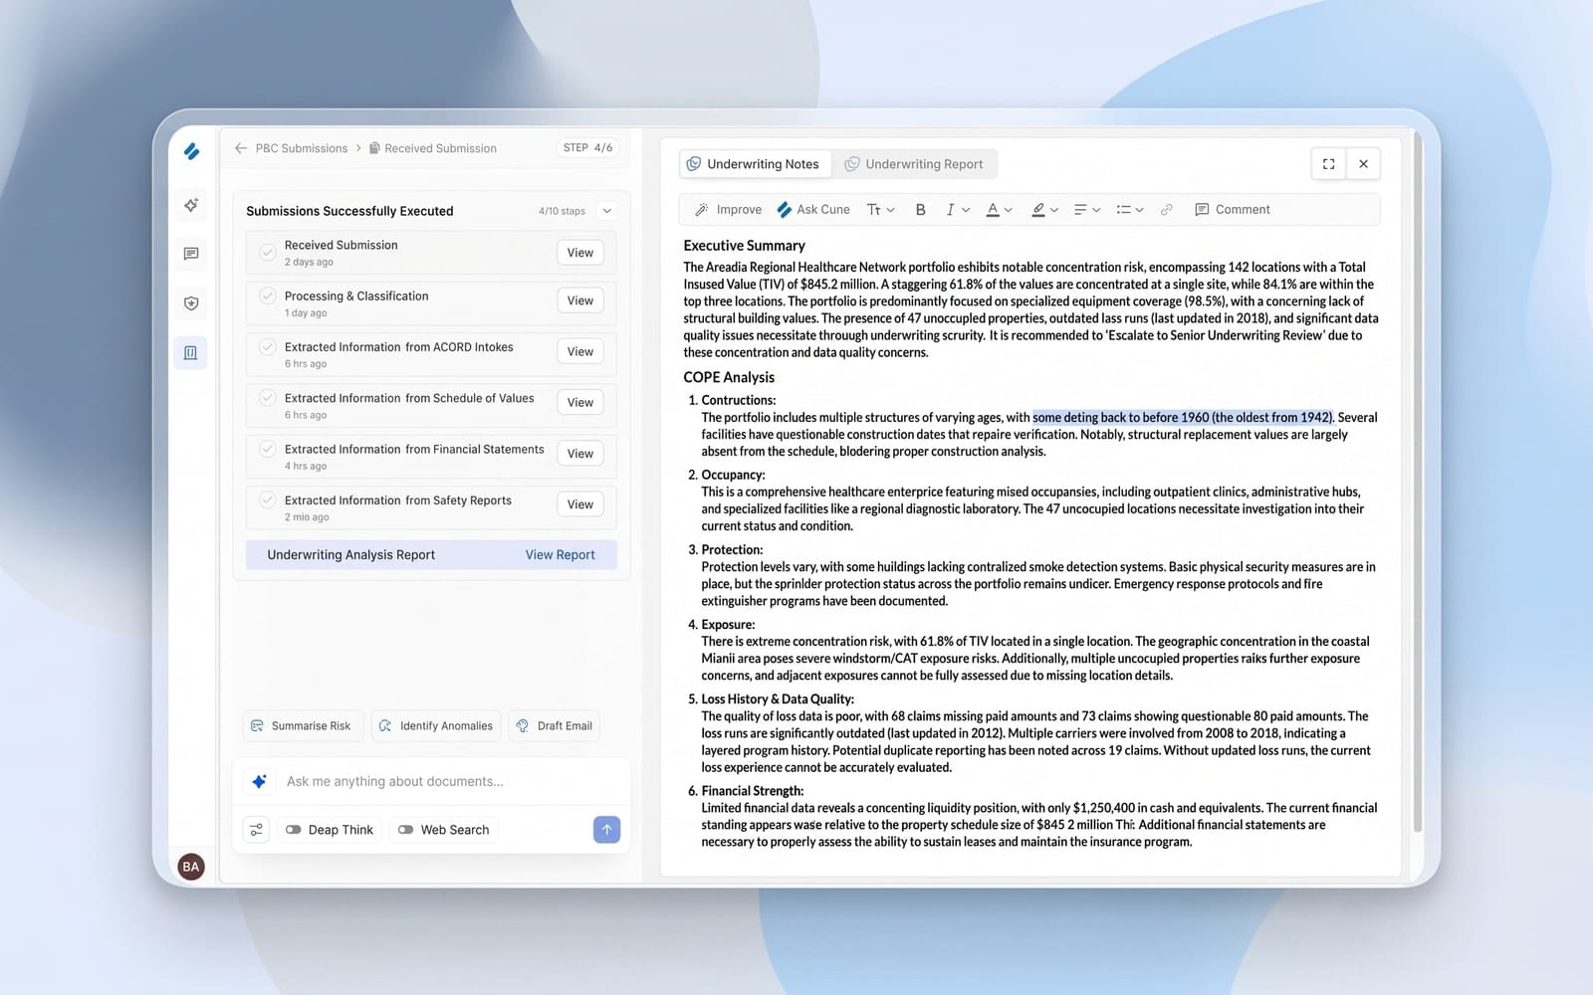Toggle the Web Search switch
This screenshot has width=1593, height=995.
click(405, 830)
